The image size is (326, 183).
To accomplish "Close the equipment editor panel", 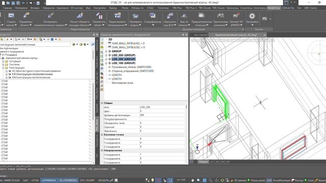I will coord(186,35).
